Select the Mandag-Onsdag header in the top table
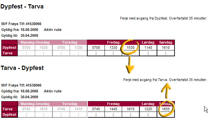Viewport: 211px width, 120px height. 35,42
